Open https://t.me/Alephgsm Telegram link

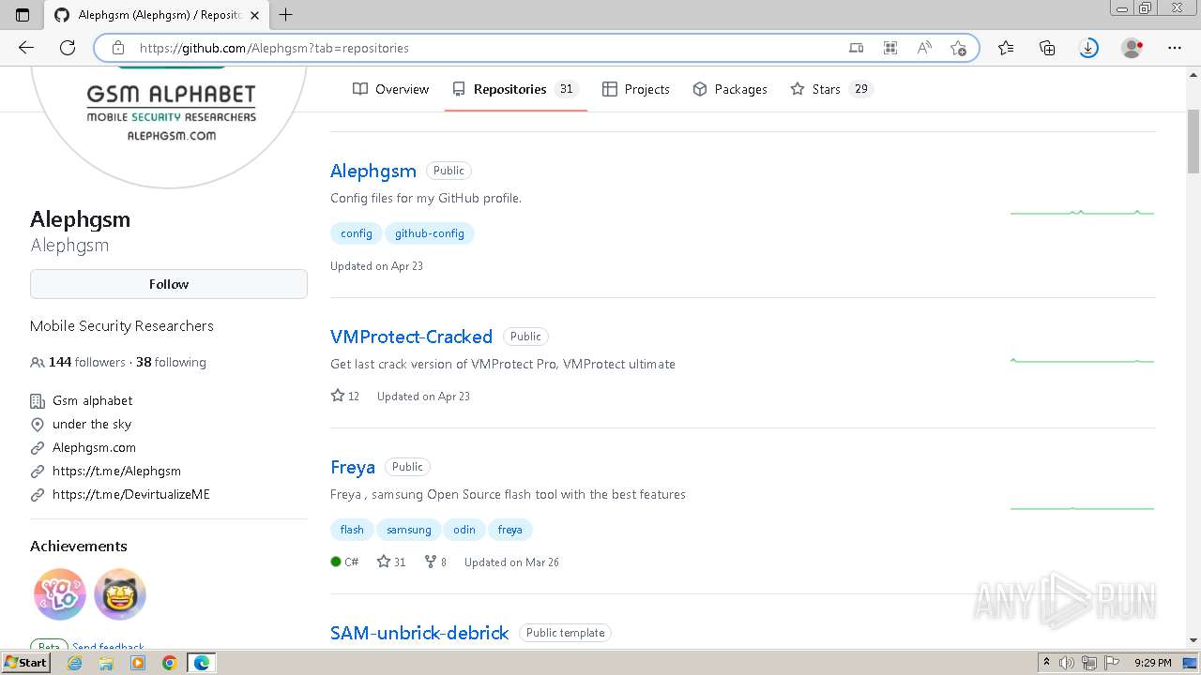click(x=116, y=471)
